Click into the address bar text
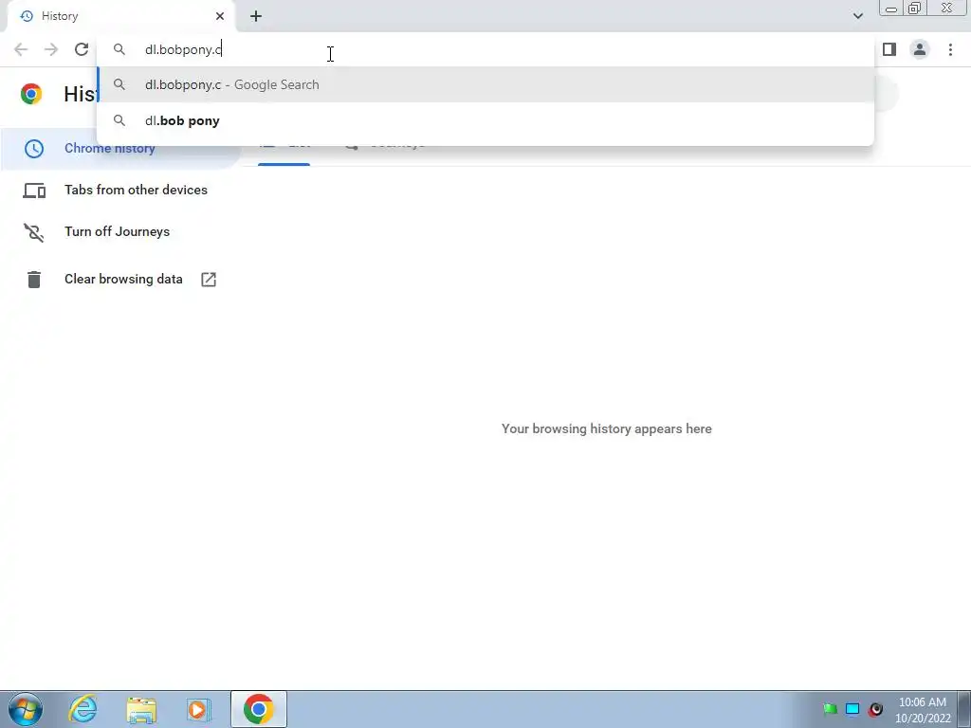 click(x=183, y=49)
